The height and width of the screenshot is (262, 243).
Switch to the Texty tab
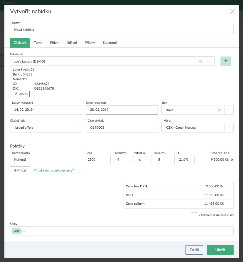[38, 43]
